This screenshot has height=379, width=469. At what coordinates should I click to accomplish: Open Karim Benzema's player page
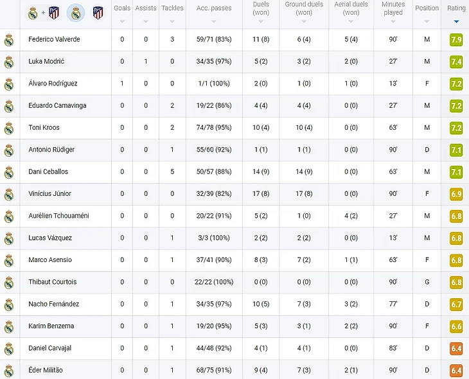[51, 326]
